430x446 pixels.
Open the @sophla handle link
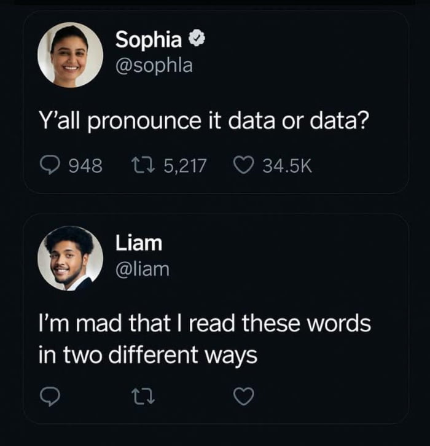pos(154,65)
